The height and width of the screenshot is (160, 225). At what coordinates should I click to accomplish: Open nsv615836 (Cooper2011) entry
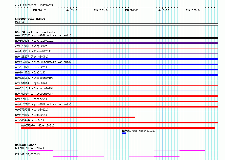click(x=32, y=99)
